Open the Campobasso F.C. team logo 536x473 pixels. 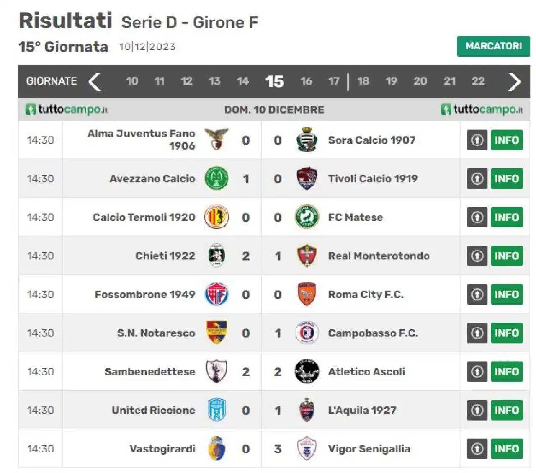(x=307, y=333)
